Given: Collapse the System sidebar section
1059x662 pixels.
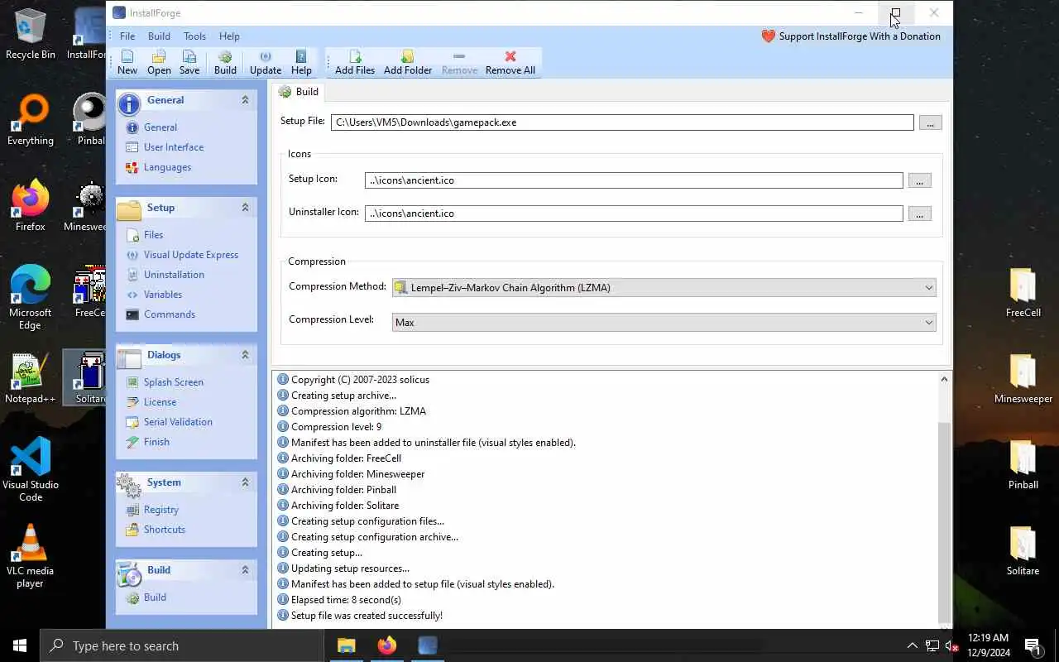Looking at the screenshot, I should [245, 482].
